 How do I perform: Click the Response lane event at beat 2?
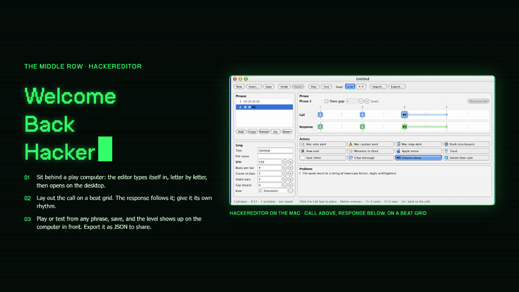pyautogui.click(x=363, y=126)
